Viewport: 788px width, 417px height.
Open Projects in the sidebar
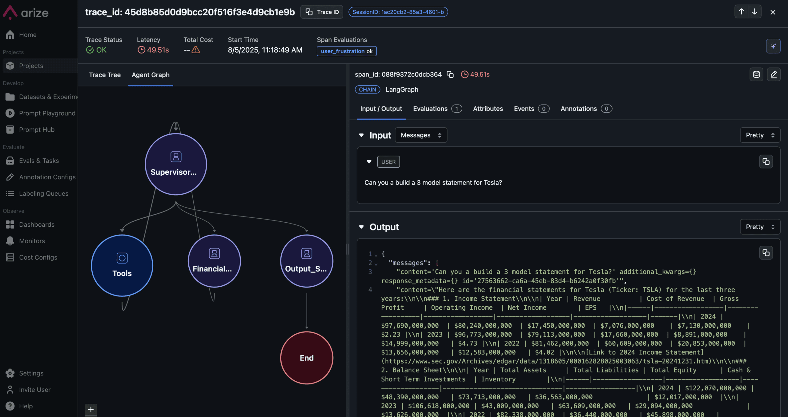pyautogui.click(x=31, y=66)
